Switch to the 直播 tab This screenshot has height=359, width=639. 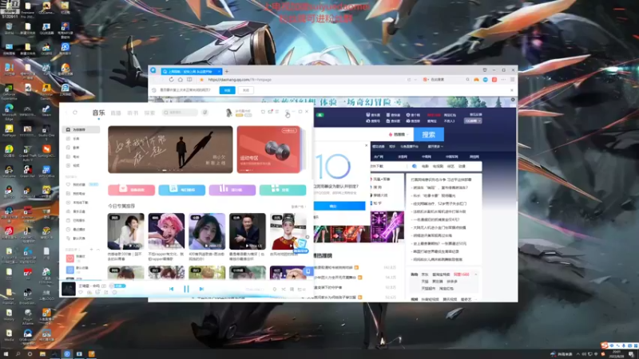[x=116, y=112]
